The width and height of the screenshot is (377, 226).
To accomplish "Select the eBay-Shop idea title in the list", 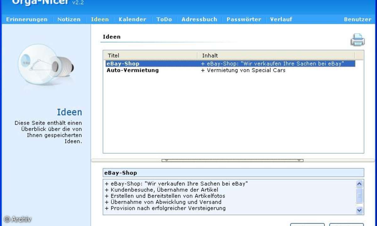I will click(x=123, y=64).
